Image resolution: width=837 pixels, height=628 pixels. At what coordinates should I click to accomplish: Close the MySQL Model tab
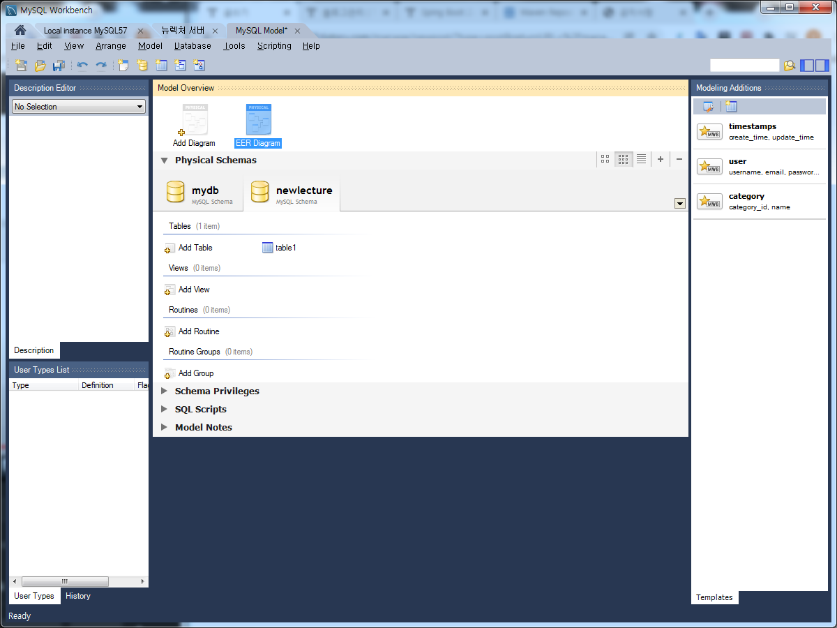[298, 31]
